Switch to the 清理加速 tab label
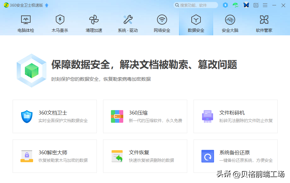Viewport: 290px width, 183px height. point(94,30)
